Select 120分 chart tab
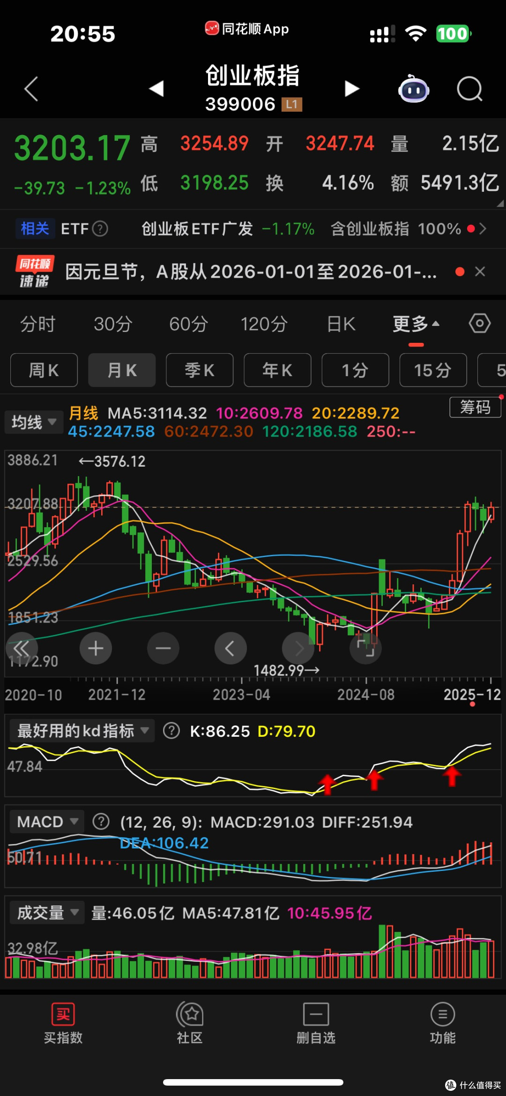The image size is (506, 1096). point(264,324)
